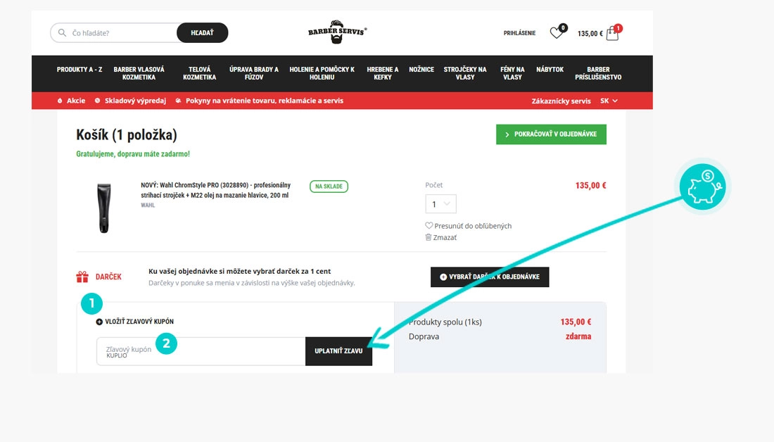The image size is (774, 442).
Task: Open Holenie a pomôcky k holeniu menu
Action: tap(322, 74)
